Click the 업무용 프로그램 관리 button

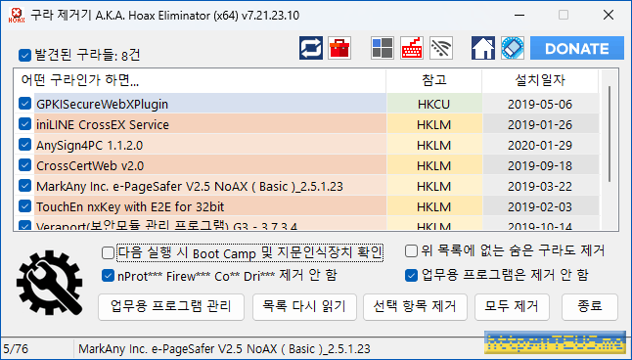pyautogui.click(x=171, y=307)
